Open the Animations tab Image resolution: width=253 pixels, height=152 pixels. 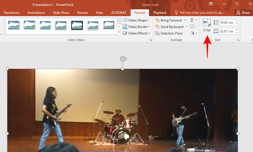click(36, 13)
